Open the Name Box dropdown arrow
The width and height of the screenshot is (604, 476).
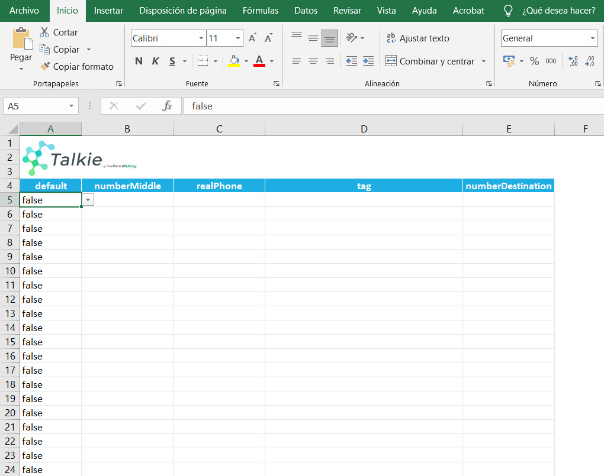click(x=71, y=106)
